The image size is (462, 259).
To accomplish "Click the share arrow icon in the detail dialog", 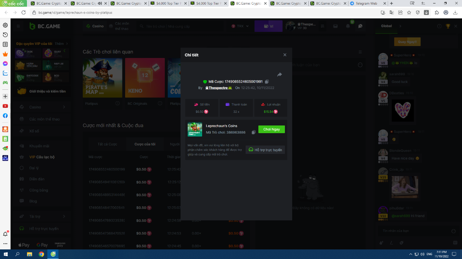I will click(x=280, y=74).
